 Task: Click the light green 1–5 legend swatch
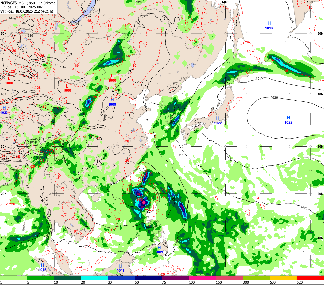pyautogui.click(x=14, y=278)
